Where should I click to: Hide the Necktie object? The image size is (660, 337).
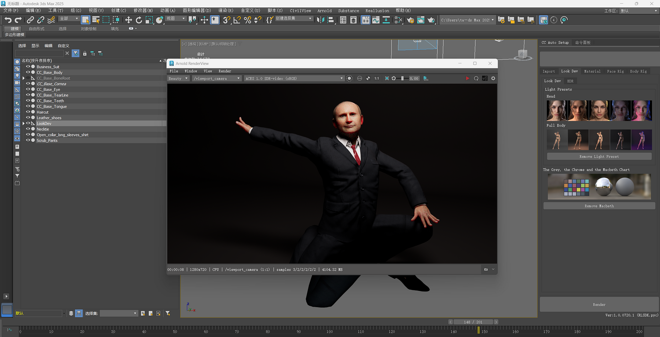[x=28, y=129]
